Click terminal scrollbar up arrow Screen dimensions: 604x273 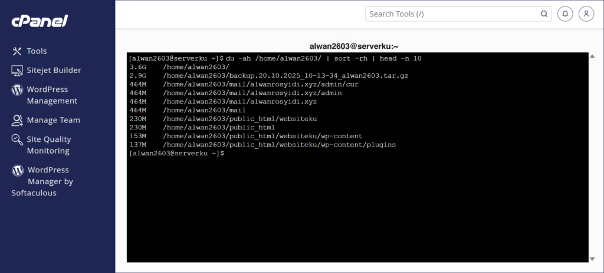click(592, 56)
